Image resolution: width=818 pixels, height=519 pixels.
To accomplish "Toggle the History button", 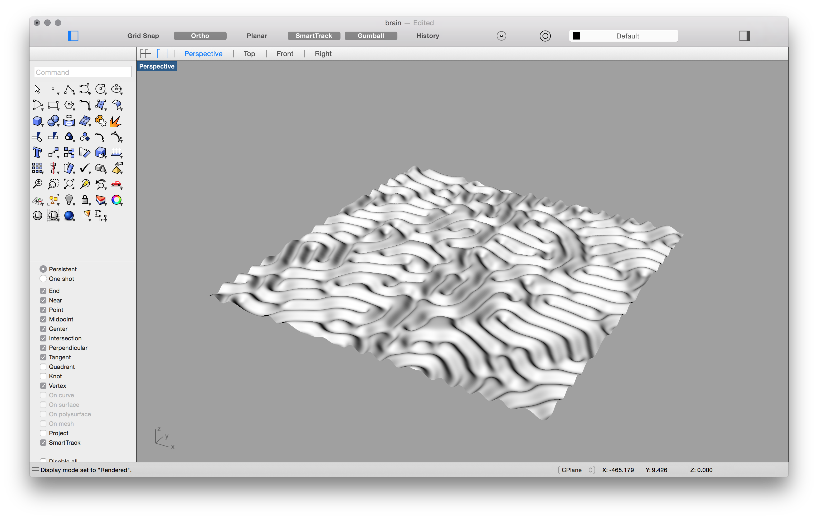I will [428, 36].
